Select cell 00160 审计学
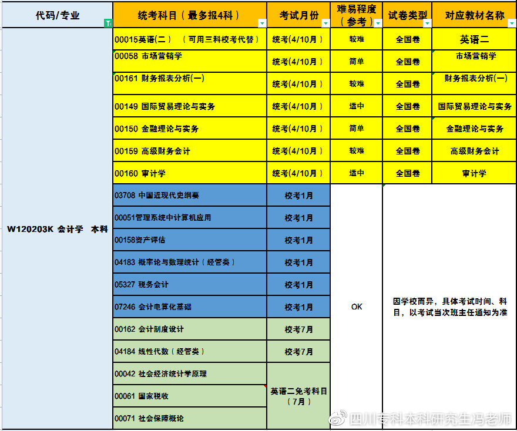Viewport: 517px width, 431px height. pyautogui.click(x=190, y=173)
